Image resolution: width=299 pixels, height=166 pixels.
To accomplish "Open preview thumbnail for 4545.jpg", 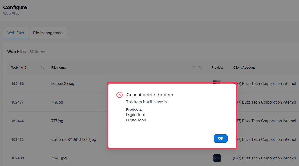I will (x=217, y=158).
